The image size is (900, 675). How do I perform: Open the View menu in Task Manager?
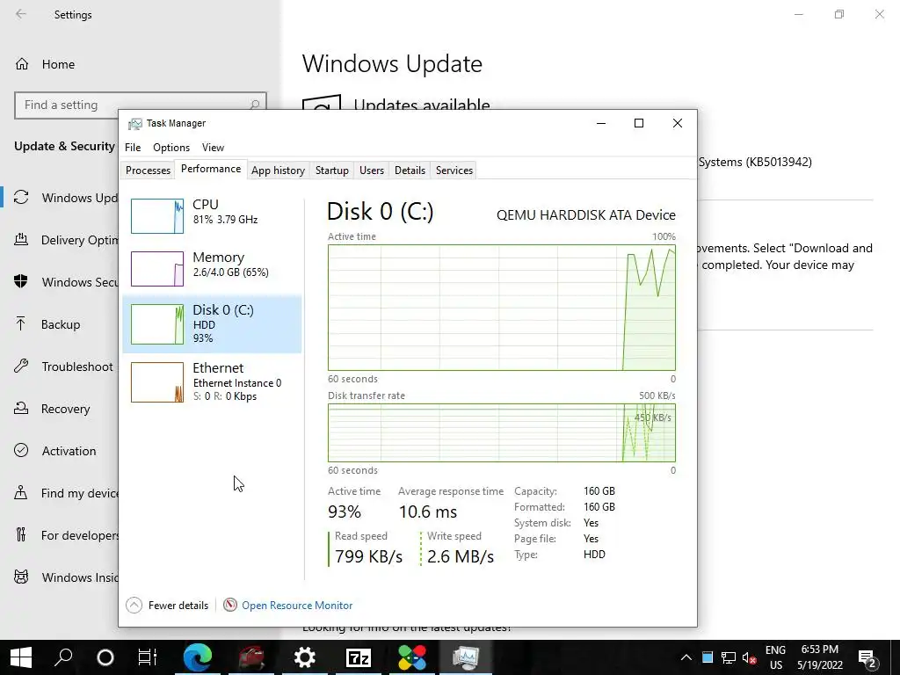pos(213,148)
